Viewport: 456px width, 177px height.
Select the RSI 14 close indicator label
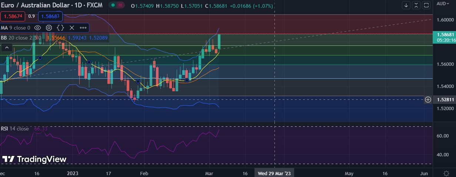(x=15, y=129)
